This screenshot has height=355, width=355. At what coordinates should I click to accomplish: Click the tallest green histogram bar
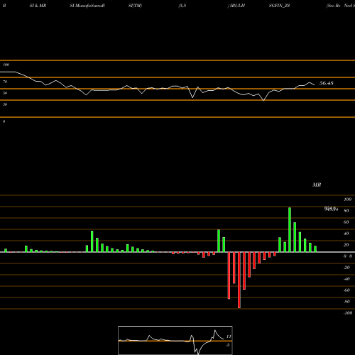(x=290, y=230)
